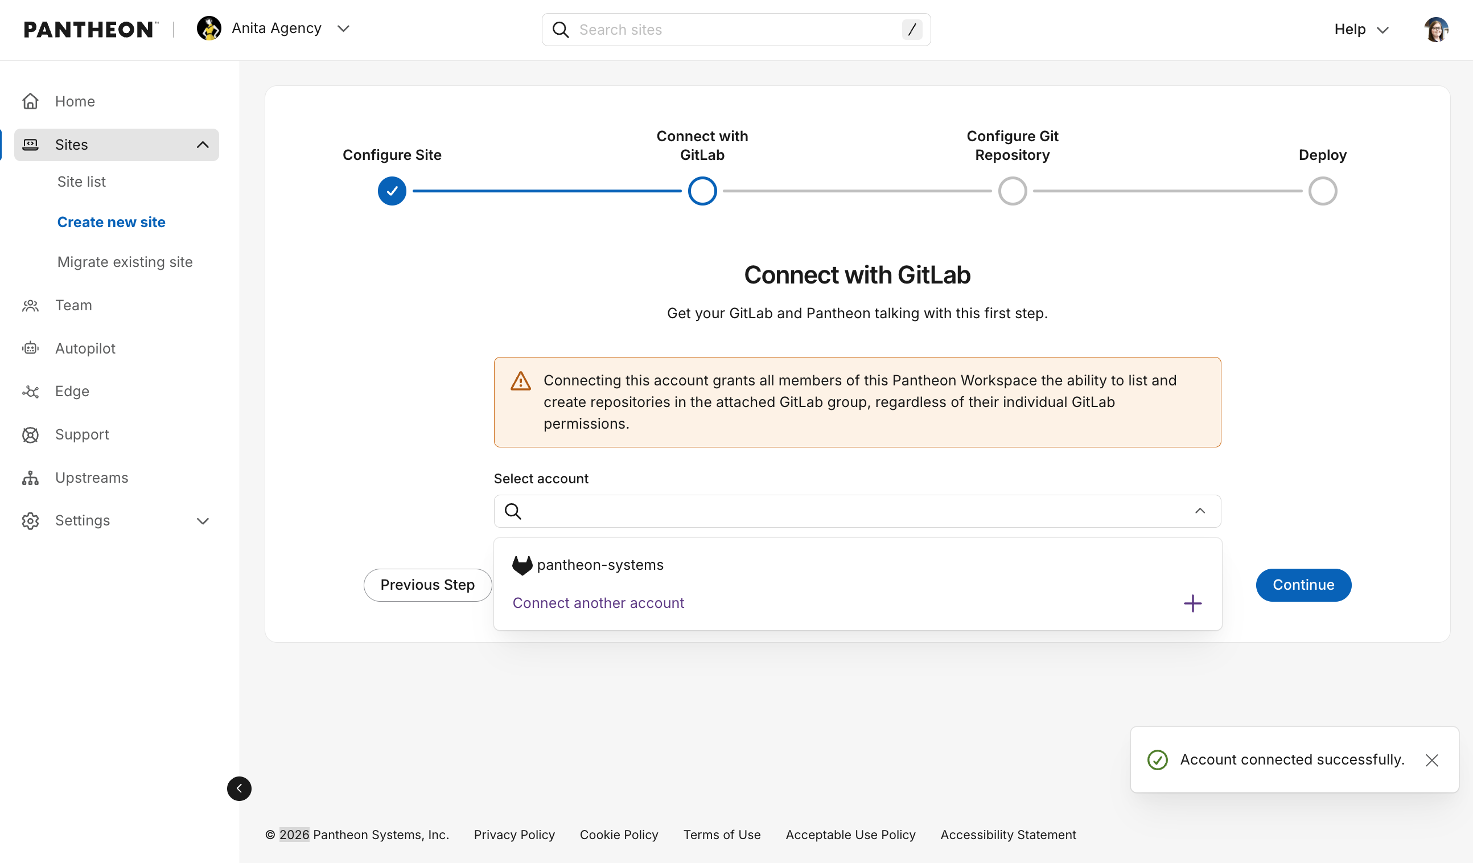Open the Anita Agency workspace switcher chevron
Screen dimensions: 1473x863
(344, 28)
